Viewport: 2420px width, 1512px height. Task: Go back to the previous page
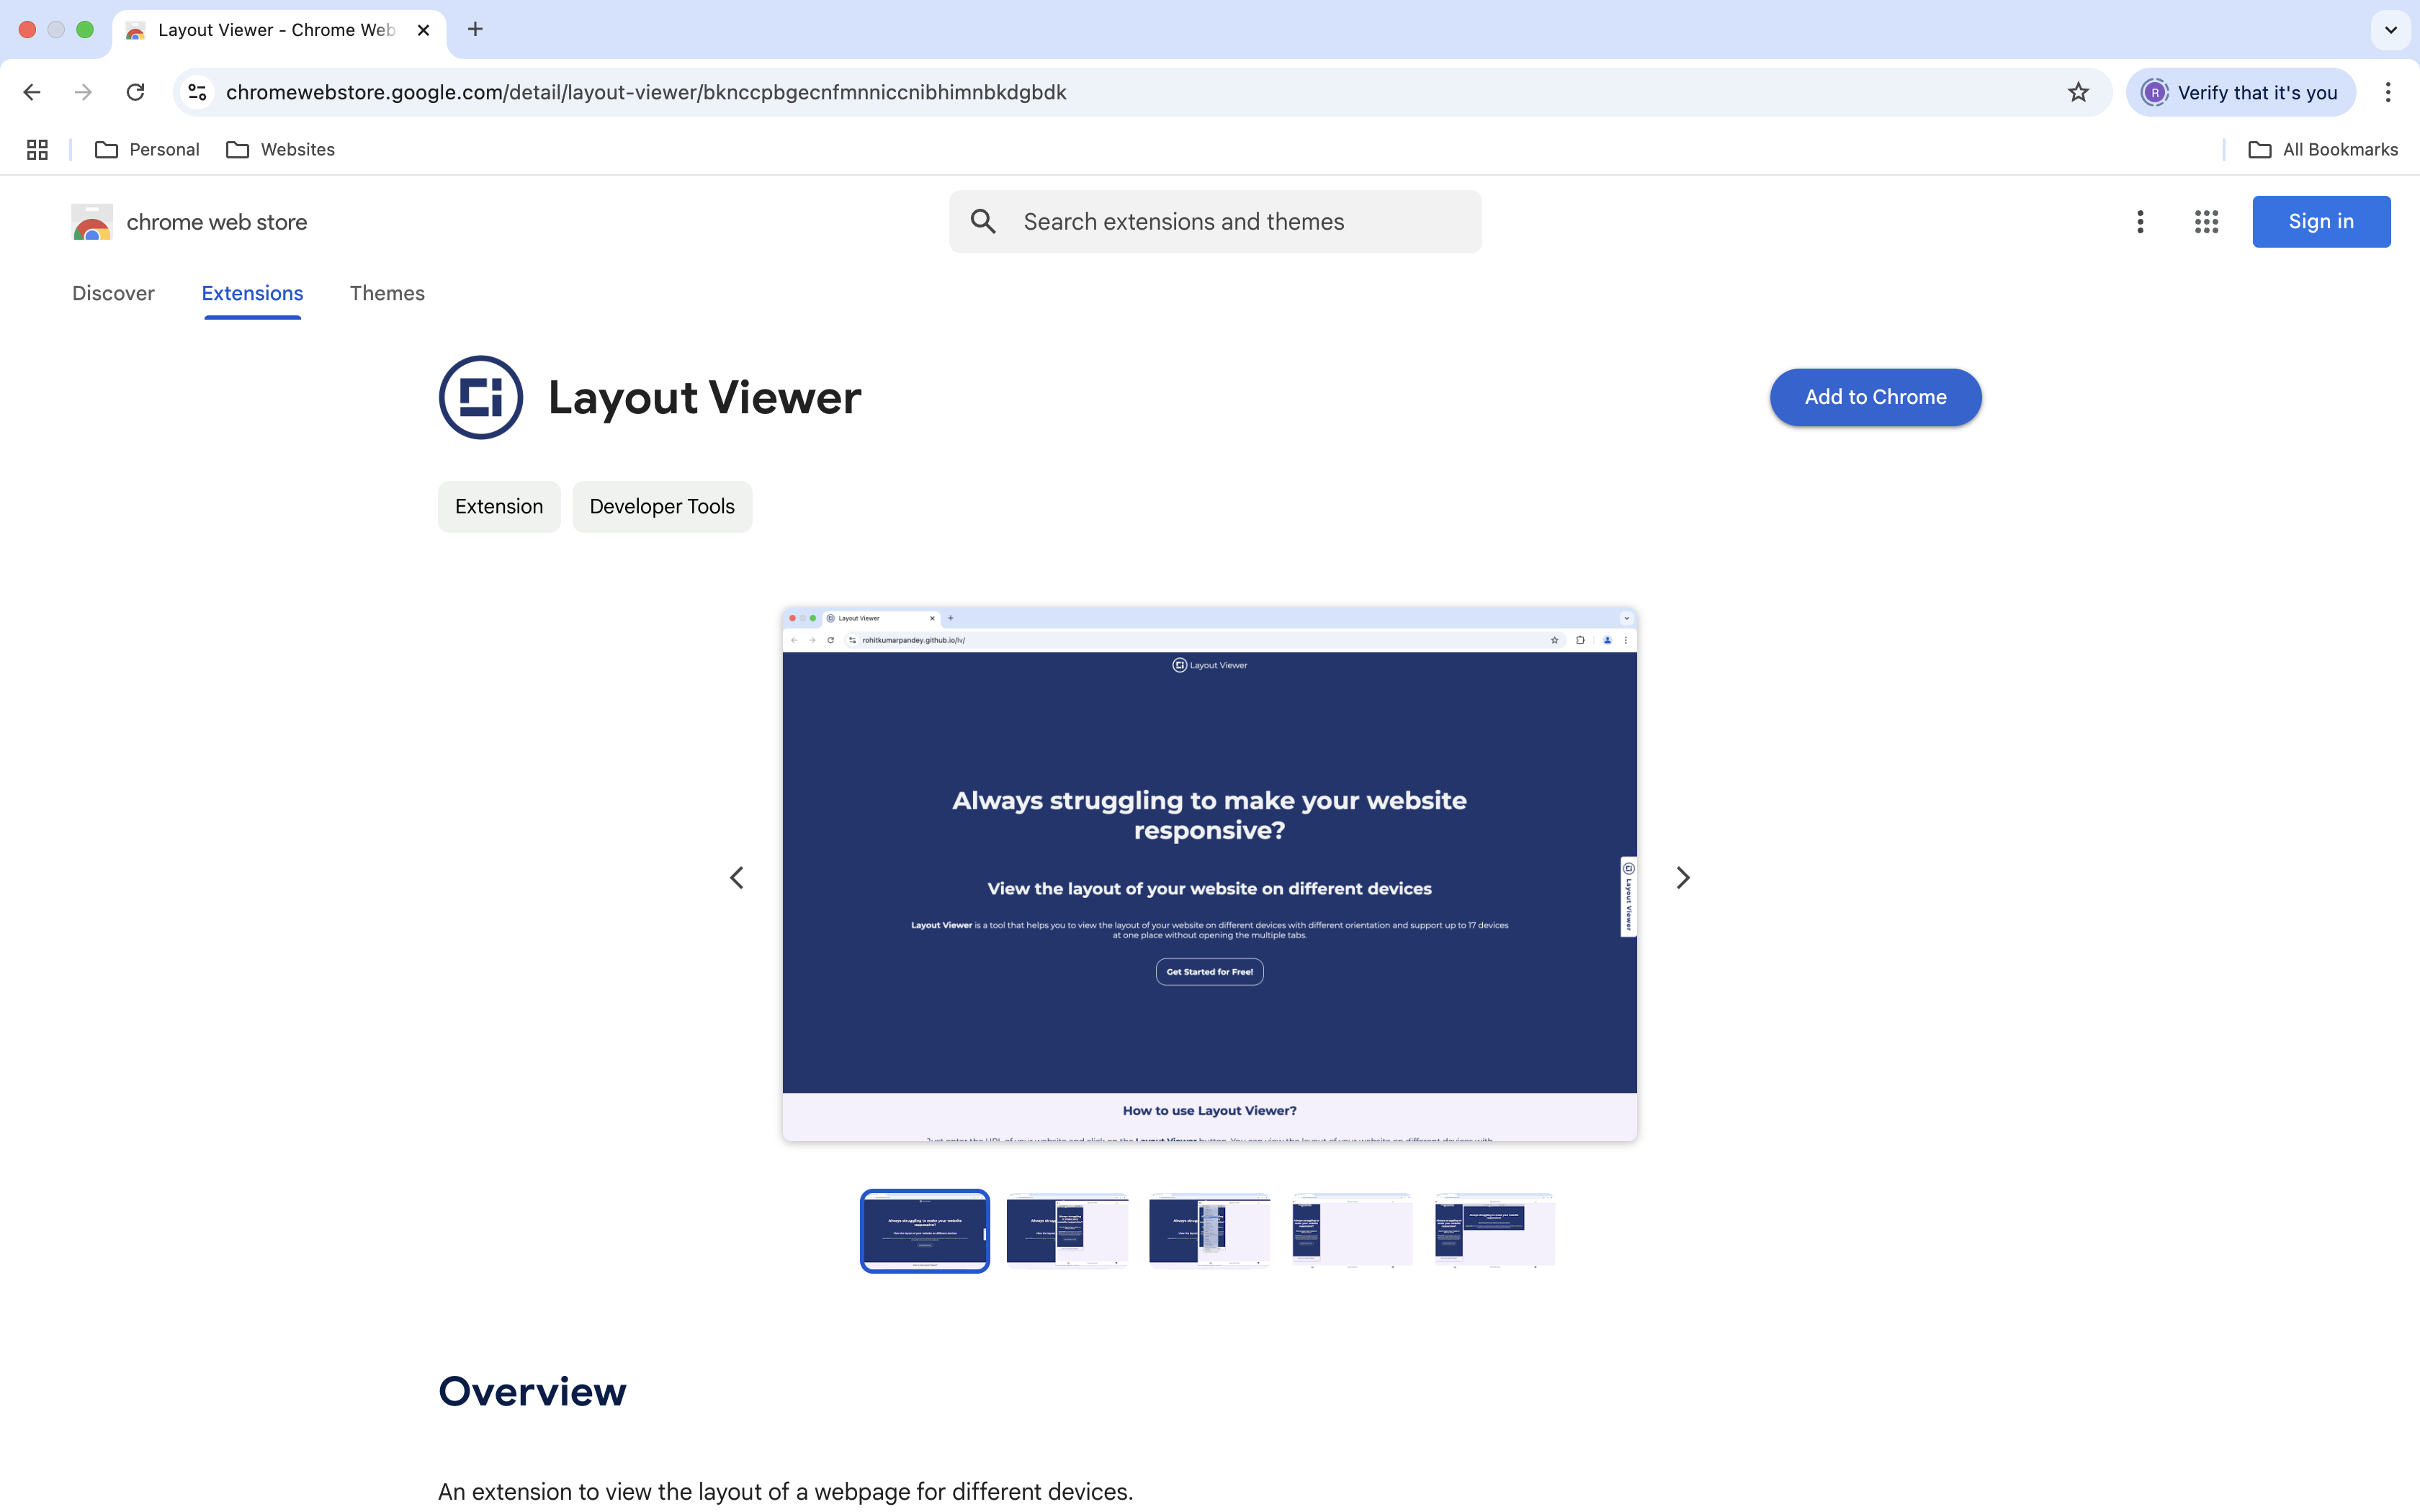coord(32,92)
